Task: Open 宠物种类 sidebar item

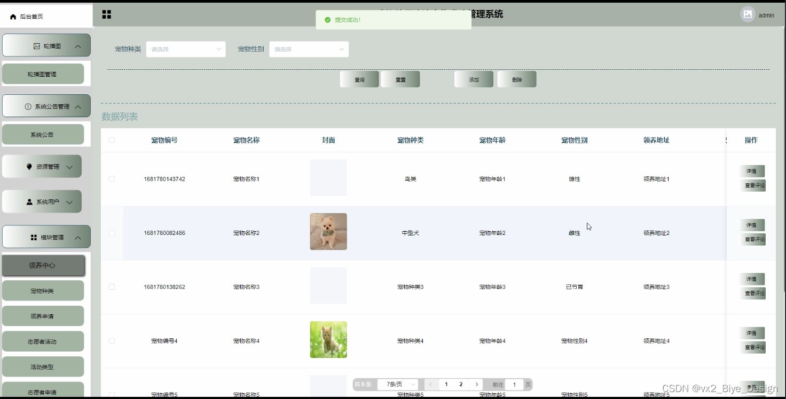Action: pos(43,291)
